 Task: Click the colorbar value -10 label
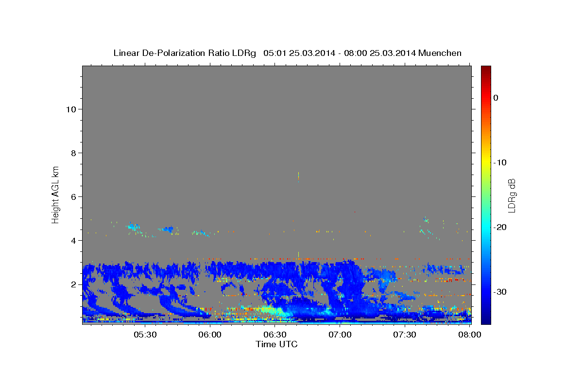(500, 162)
